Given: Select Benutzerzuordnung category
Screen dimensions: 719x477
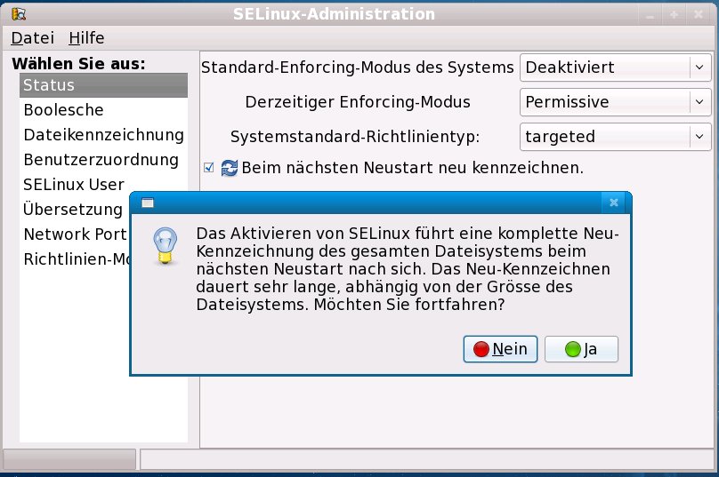Looking at the screenshot, I should coord(101,160).
